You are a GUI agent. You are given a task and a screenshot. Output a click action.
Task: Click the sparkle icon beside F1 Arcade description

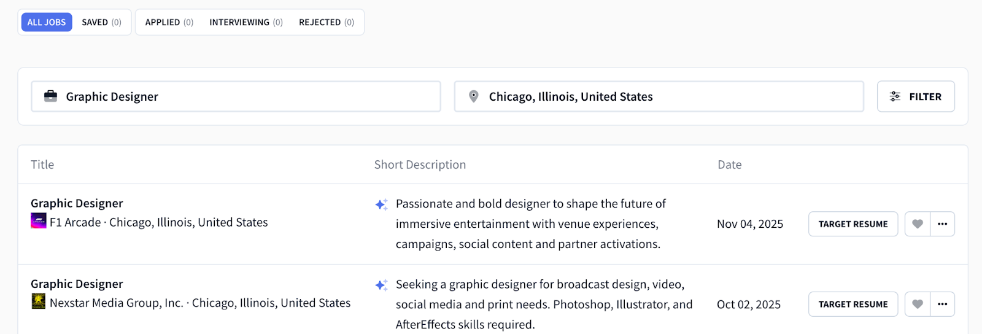(381, 204)
